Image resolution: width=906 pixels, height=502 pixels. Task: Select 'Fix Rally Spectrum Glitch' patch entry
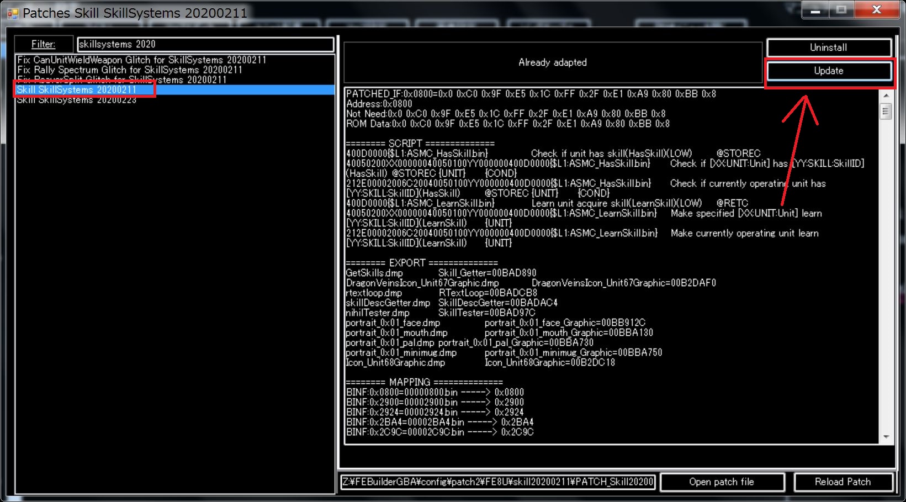pyautogui.click(x=130, y=70)
